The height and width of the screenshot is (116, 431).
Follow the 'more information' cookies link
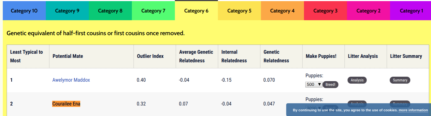coord(413,110)
